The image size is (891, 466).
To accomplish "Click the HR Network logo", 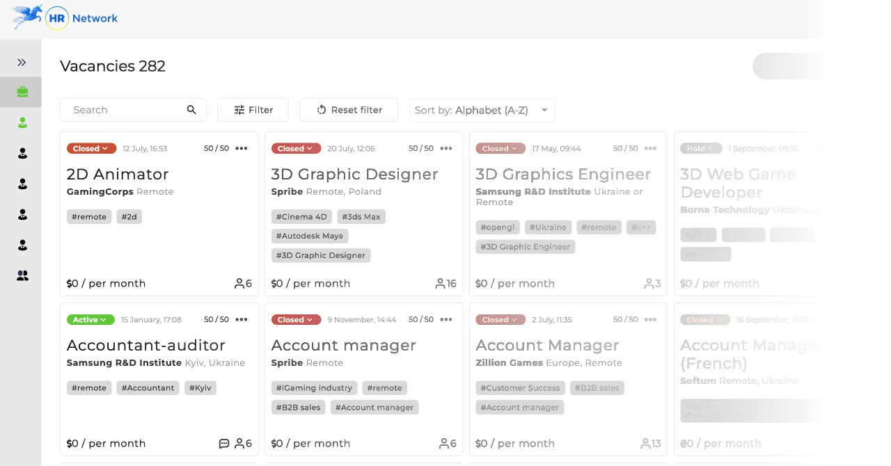I will coord(65,18).
